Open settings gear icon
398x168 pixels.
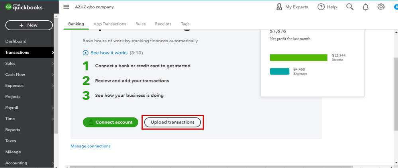click(x=381, y=7)
